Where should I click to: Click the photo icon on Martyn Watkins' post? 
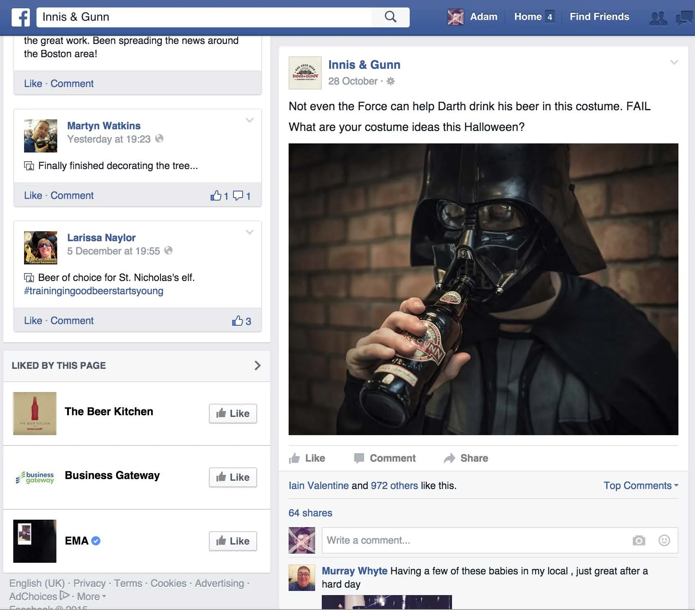point(29,166)
